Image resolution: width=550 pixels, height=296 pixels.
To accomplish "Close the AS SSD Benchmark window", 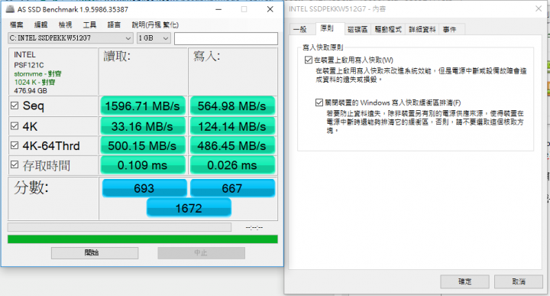I will pos(270,9).
